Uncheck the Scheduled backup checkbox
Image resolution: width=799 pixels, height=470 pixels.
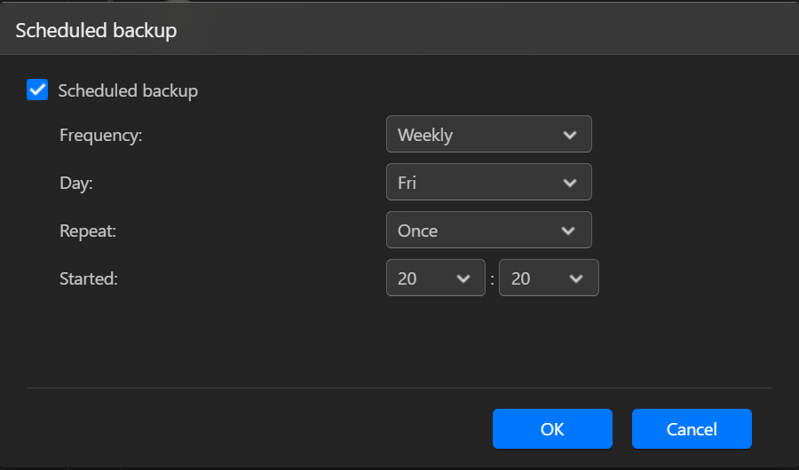coord(37,90)
